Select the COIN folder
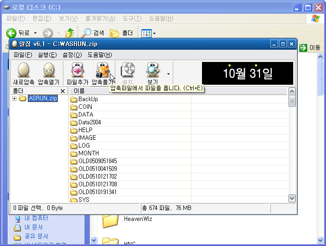326x246 pixels. pyautogui.click(x=85, y=107)
